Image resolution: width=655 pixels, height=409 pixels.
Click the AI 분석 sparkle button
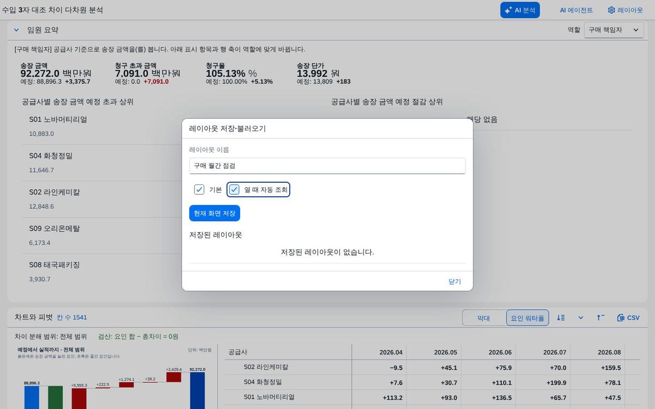(x=520, y=10)
